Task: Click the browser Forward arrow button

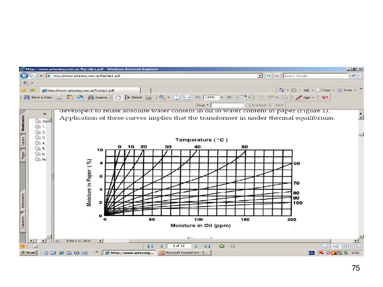Action: (x=34, y=75)
